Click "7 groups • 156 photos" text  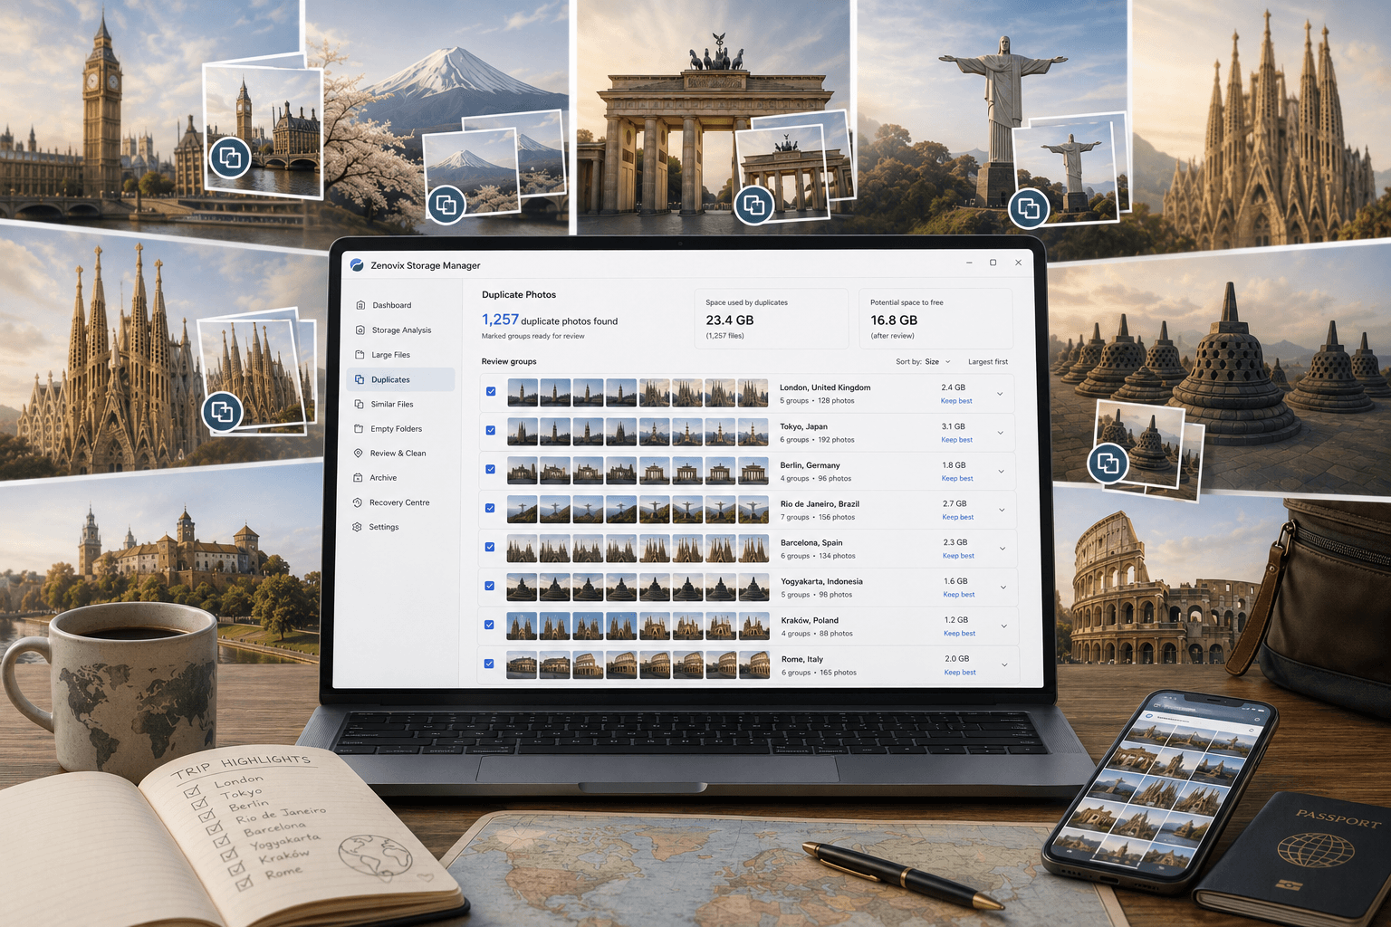click(x=818, y=517)
